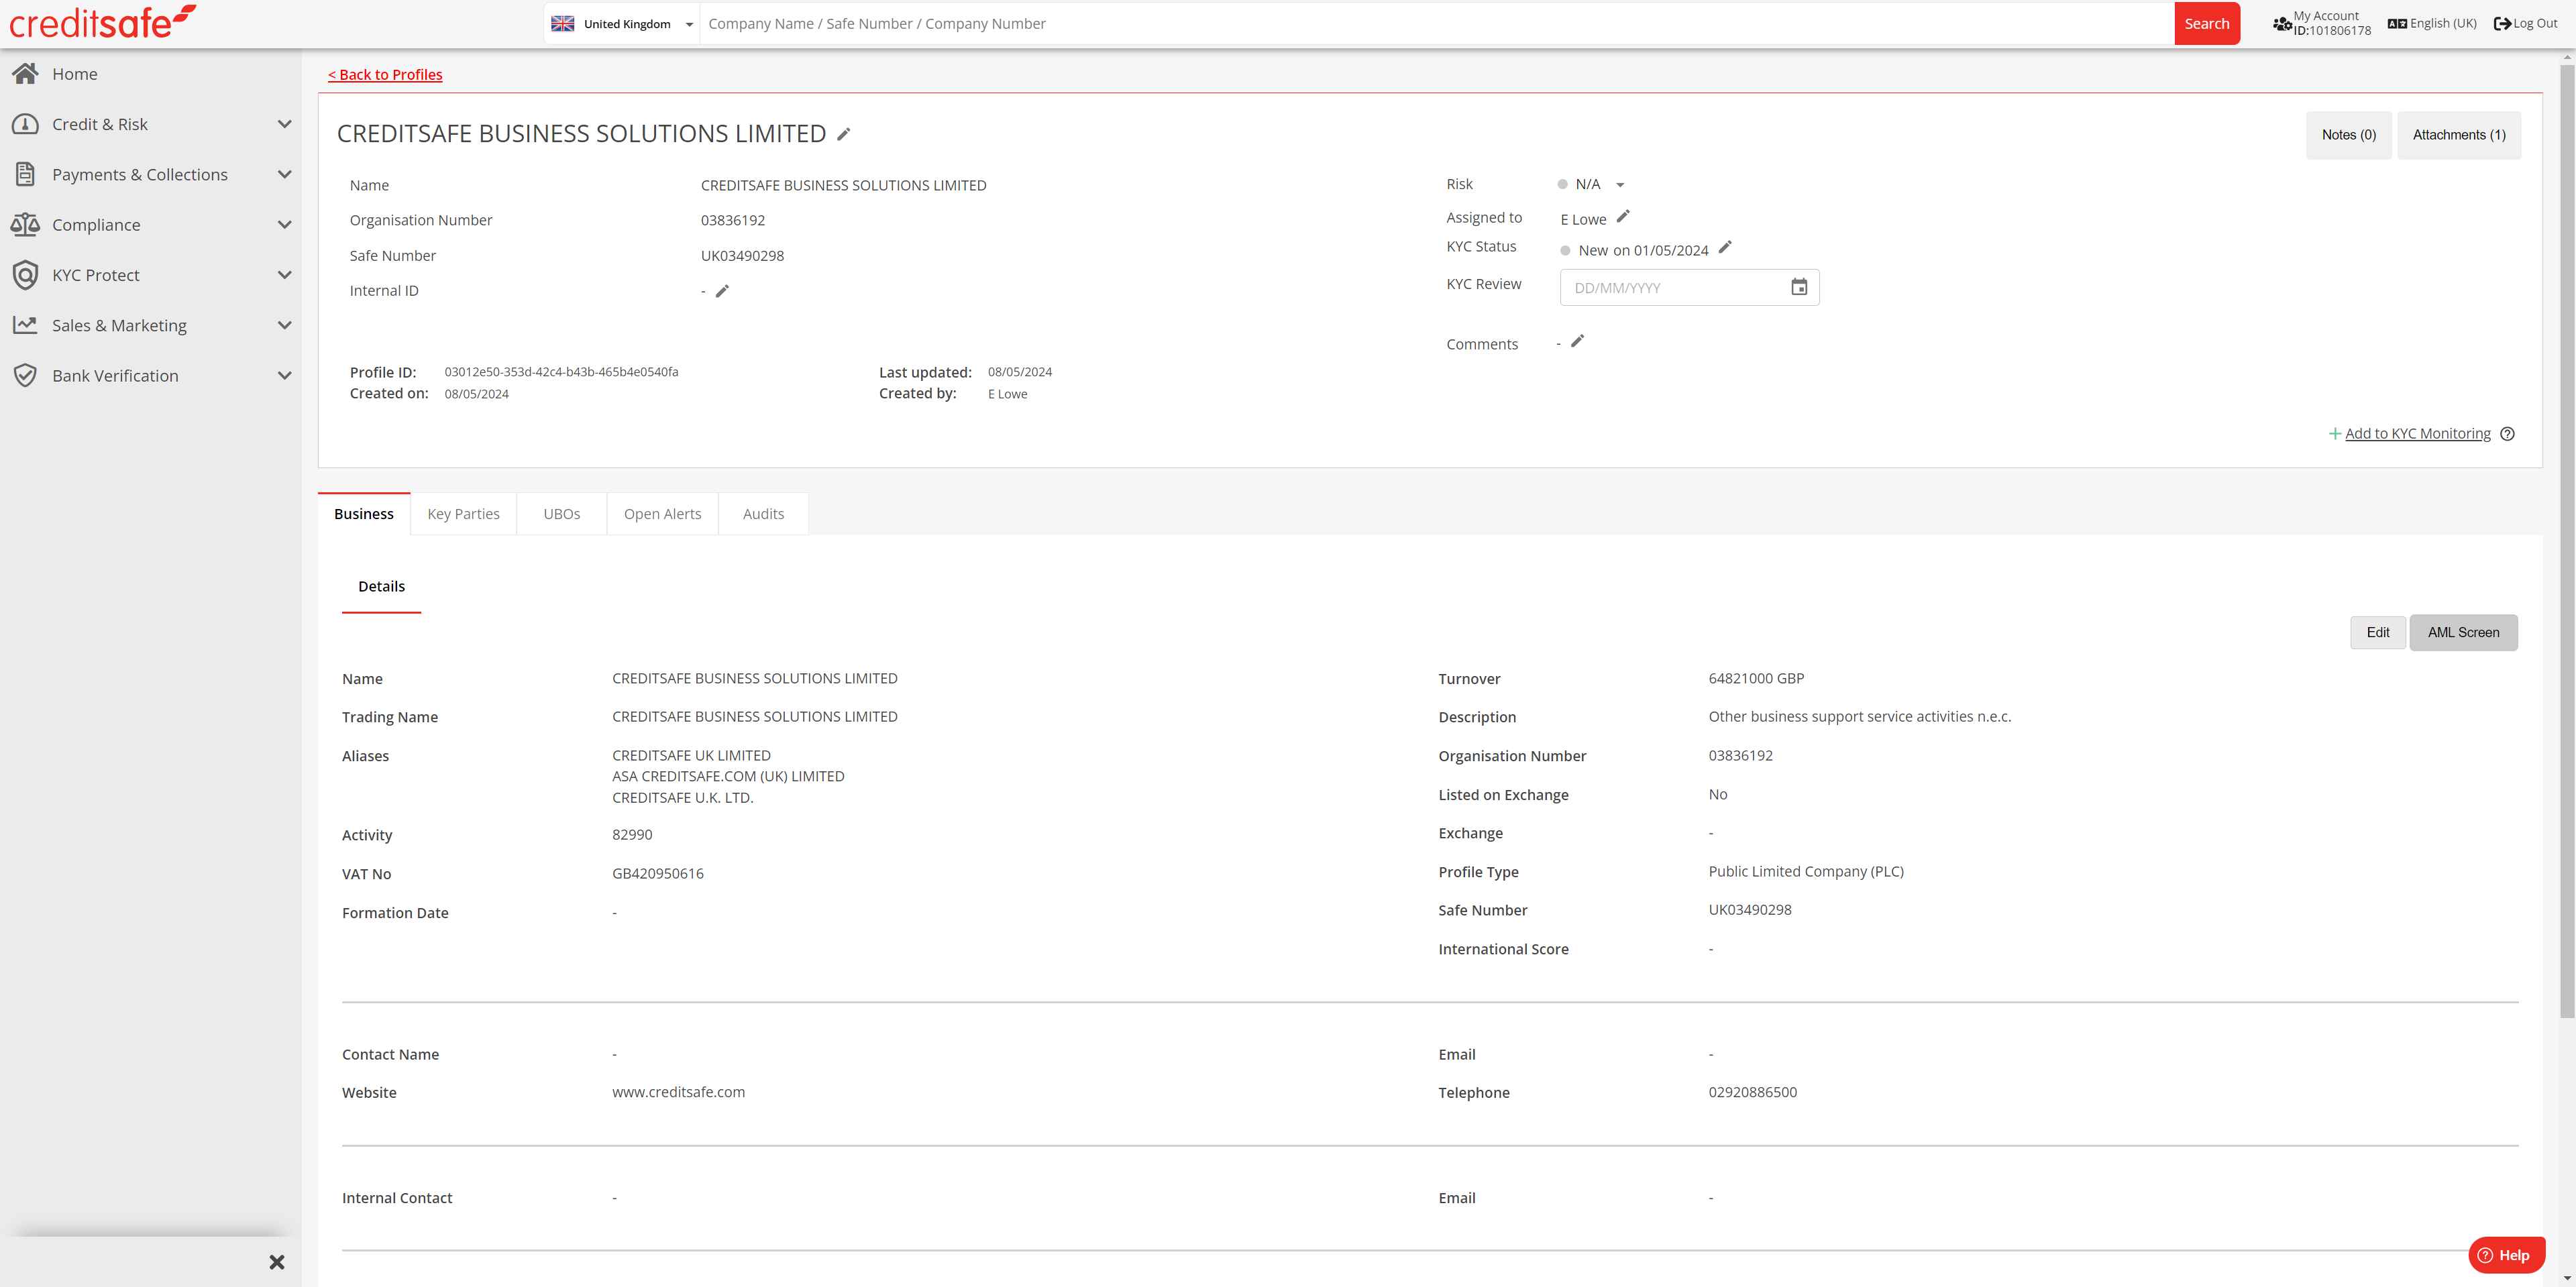Edit KYC Status pencil icon
This screenshot has height=1287, width=2576.
[x=1725, y=247]
